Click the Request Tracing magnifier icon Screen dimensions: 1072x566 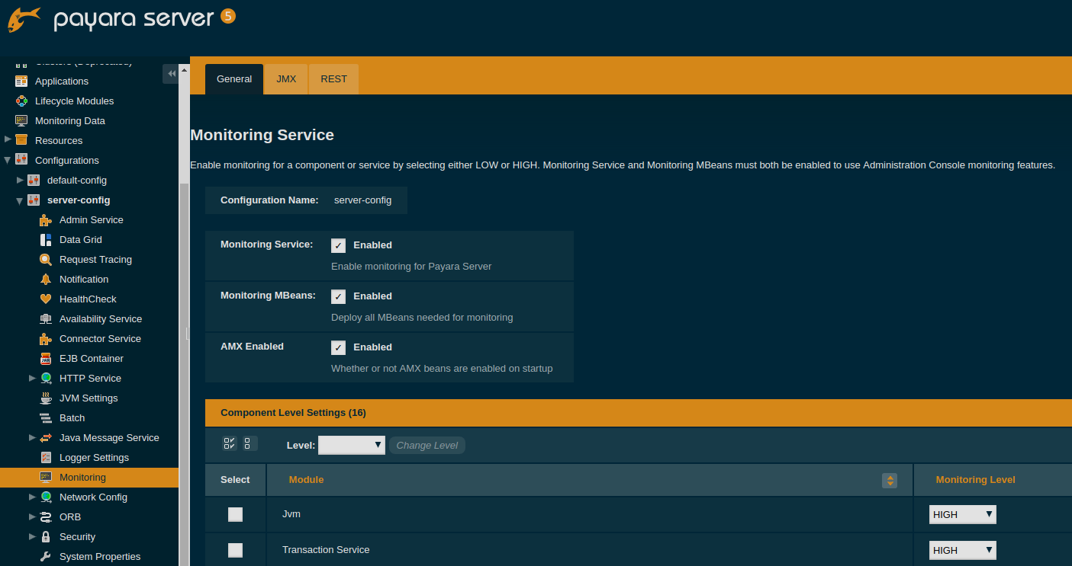[x=46, y=260]
